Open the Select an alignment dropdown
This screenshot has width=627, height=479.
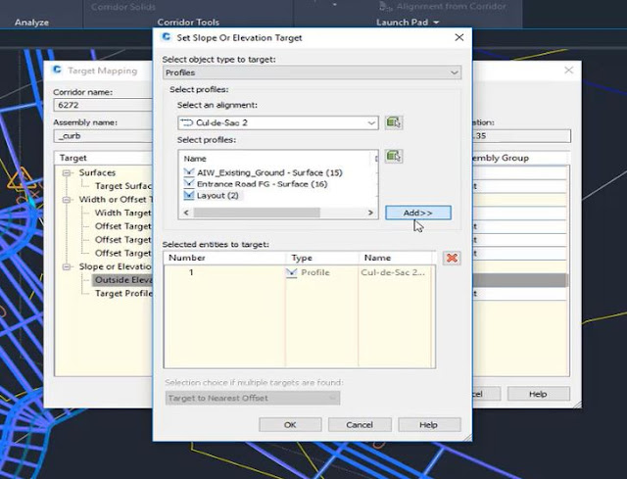tap(371, 122)
